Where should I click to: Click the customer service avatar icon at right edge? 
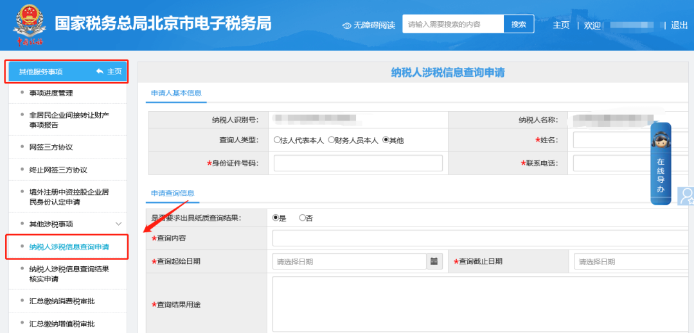(x=687, y=196)
